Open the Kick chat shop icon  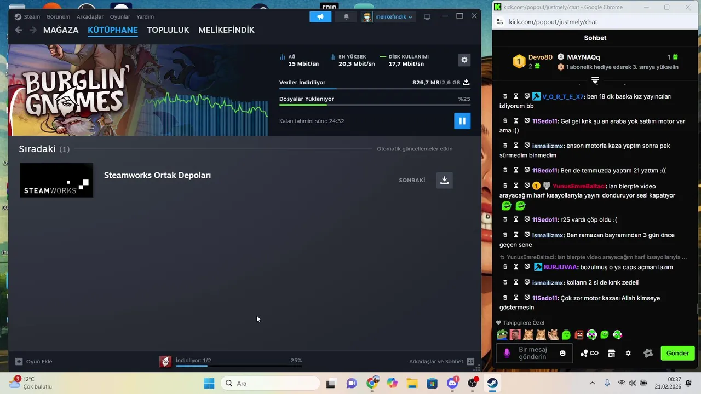(x=612, y=353)
